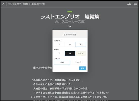Click the line beginning 大連盟の盟主
This screenshot has height=101, width=139.
pyautogui.click(x=61, y=88)
